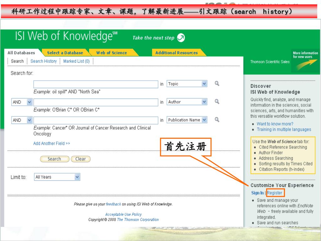Open the Want to know more? link
Image resolution: width=321 pixels, height=241 pixels.
(275, 124)
